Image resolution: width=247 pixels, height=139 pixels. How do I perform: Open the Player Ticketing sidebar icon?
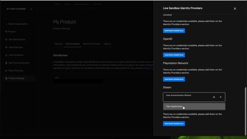[6, 71]
